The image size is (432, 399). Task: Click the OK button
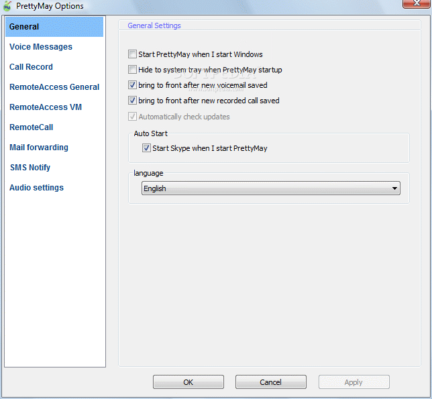click(x=188, y=382)
